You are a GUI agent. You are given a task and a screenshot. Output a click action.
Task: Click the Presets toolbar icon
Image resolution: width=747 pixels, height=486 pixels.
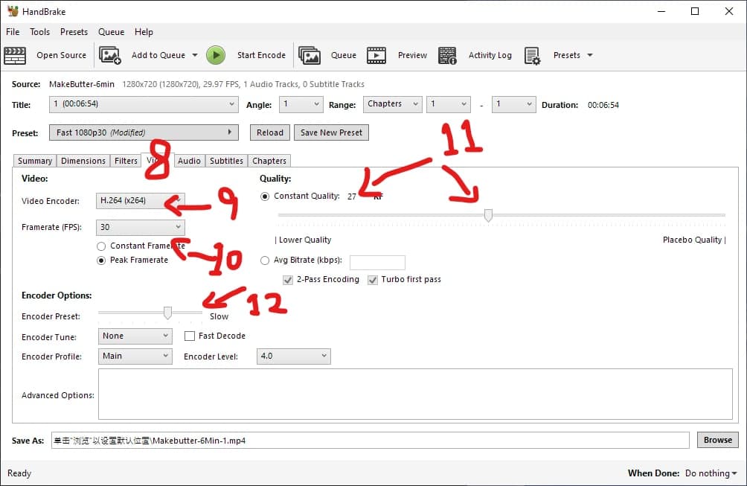click(532, 55)
